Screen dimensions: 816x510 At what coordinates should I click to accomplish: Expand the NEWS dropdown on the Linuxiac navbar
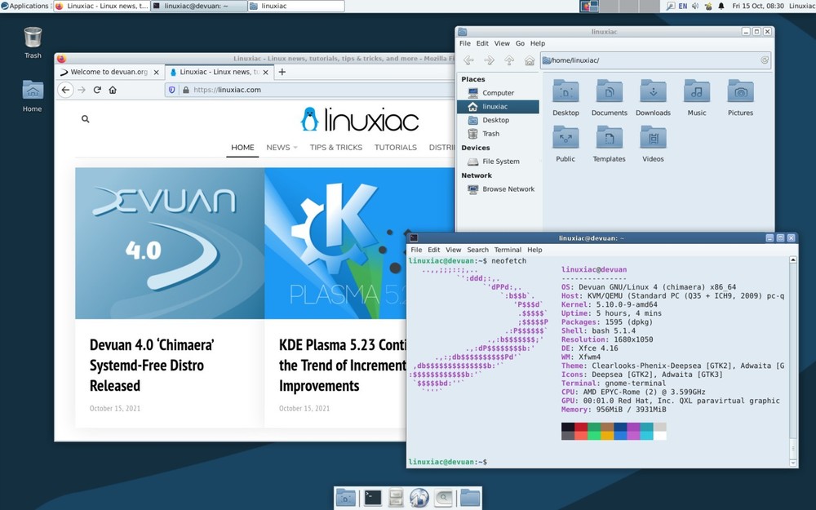pos(281,148)
